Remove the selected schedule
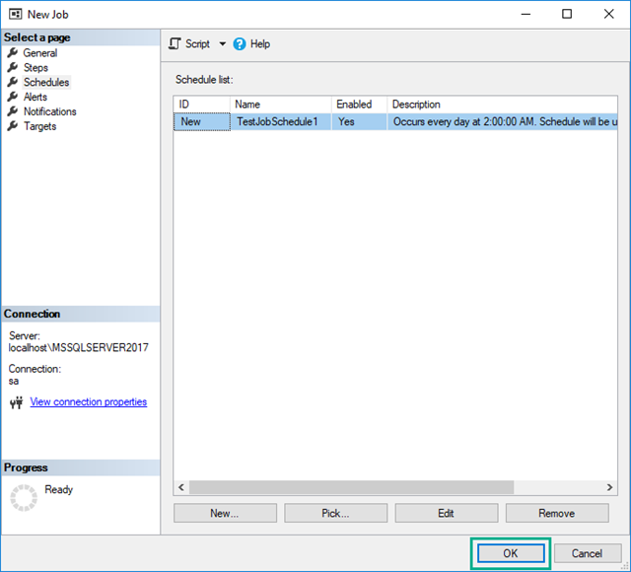 pos(556,513)
